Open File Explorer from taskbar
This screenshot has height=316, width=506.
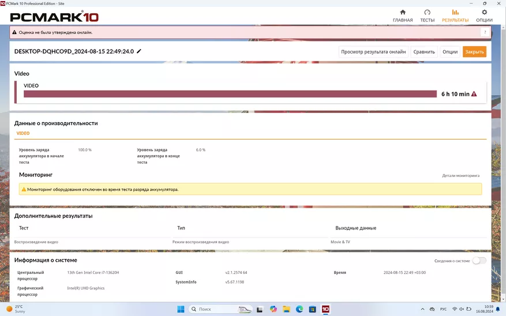point(287,309)
